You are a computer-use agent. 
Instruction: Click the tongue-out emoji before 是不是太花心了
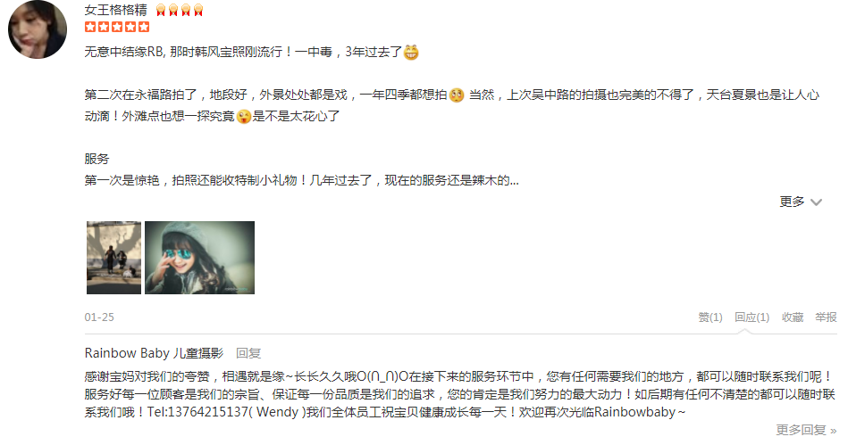pyautogui.click(x=244, y=116)
